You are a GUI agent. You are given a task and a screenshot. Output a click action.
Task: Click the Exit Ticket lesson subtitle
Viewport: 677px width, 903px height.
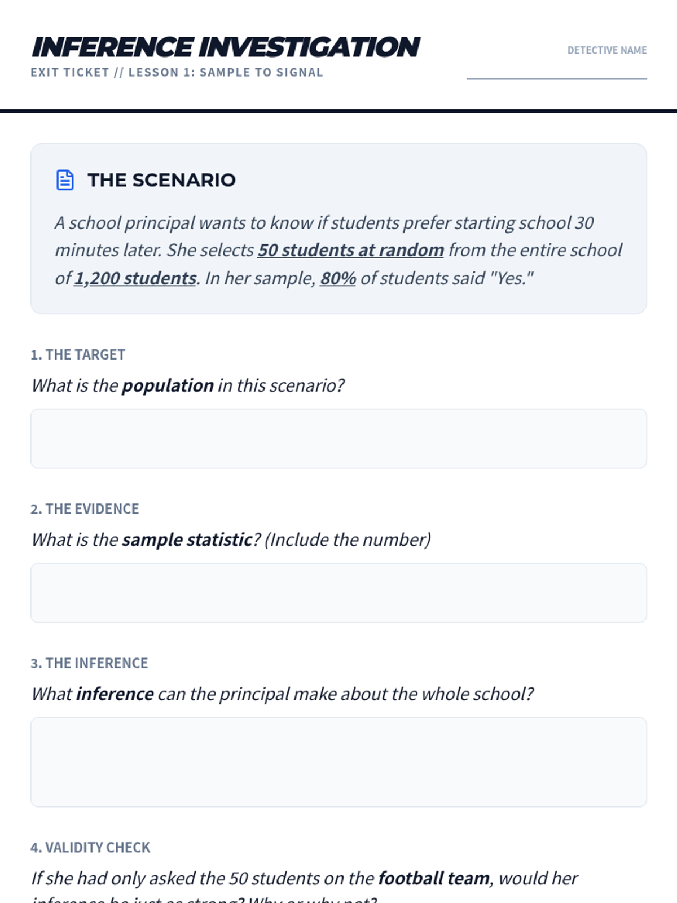(x=177, y=72)
